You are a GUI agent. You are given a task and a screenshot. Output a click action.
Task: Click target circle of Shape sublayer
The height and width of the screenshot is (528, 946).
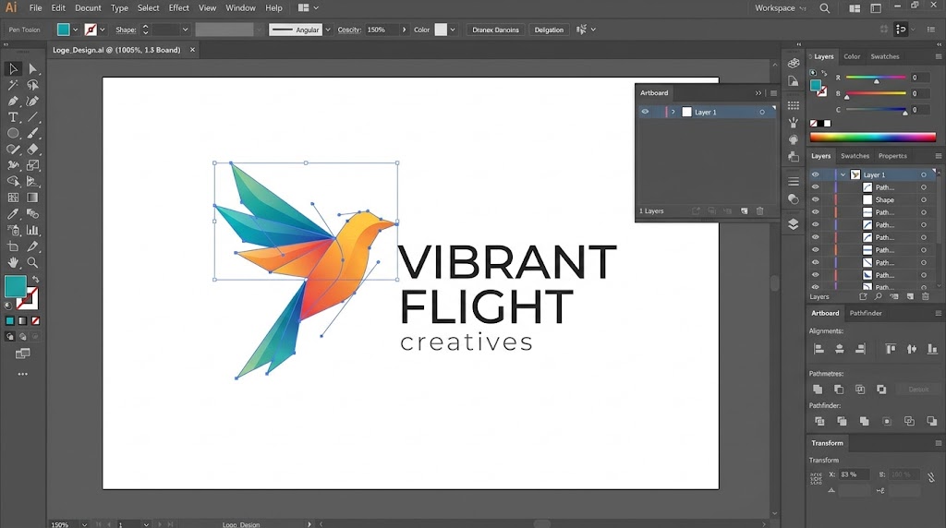[x=924, y=199]
